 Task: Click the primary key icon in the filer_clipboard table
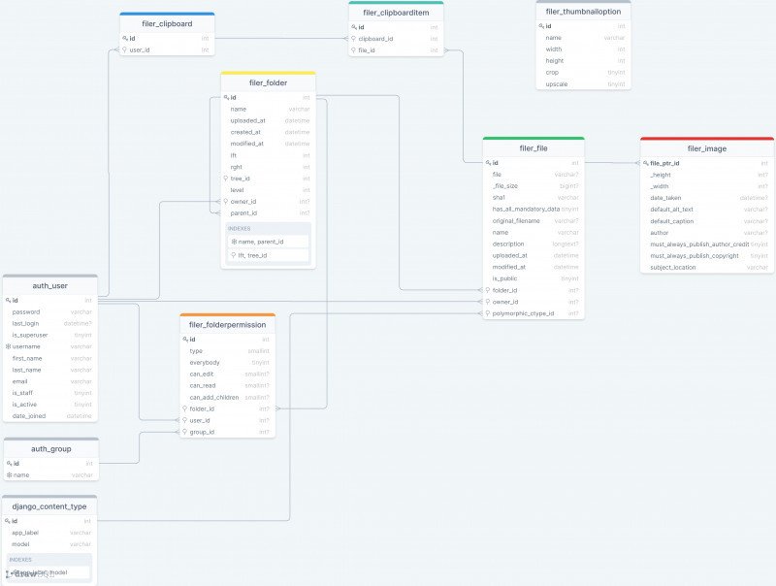point(127,40)
